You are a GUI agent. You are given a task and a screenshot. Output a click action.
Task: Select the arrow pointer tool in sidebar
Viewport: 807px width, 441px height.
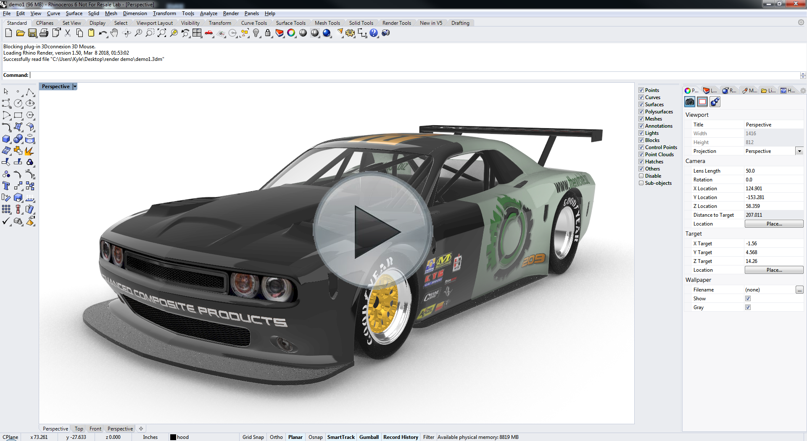6,91
